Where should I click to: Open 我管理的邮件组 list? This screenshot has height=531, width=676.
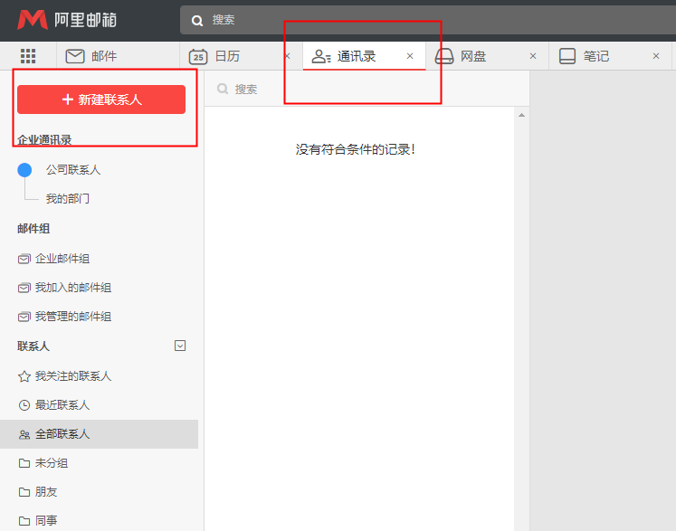coord(72,317)
